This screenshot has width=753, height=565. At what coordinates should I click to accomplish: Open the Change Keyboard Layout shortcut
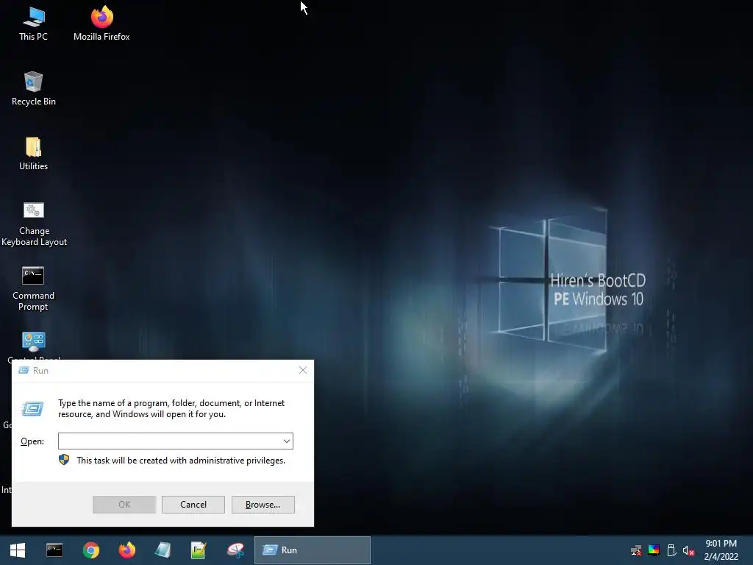[x=34, y=224]
